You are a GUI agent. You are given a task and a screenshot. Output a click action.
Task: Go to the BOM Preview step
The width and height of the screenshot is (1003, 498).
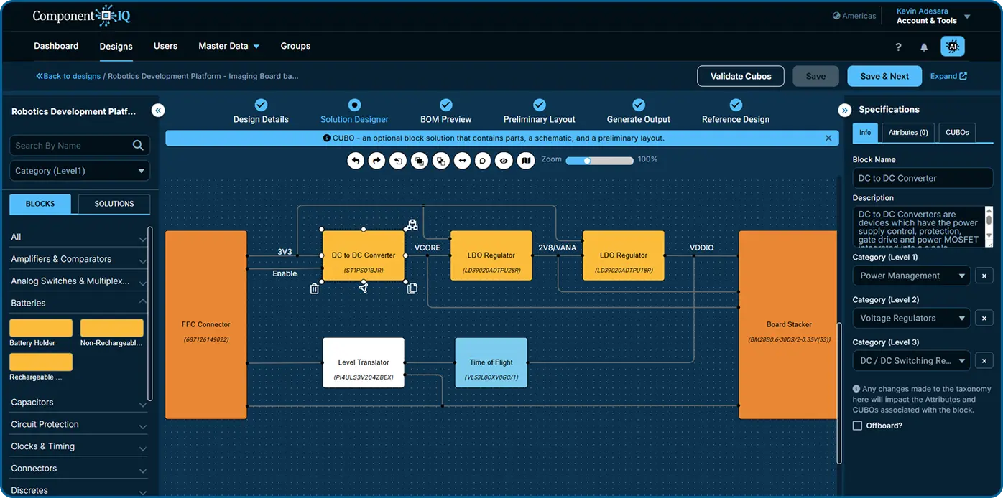click(446, 112)
